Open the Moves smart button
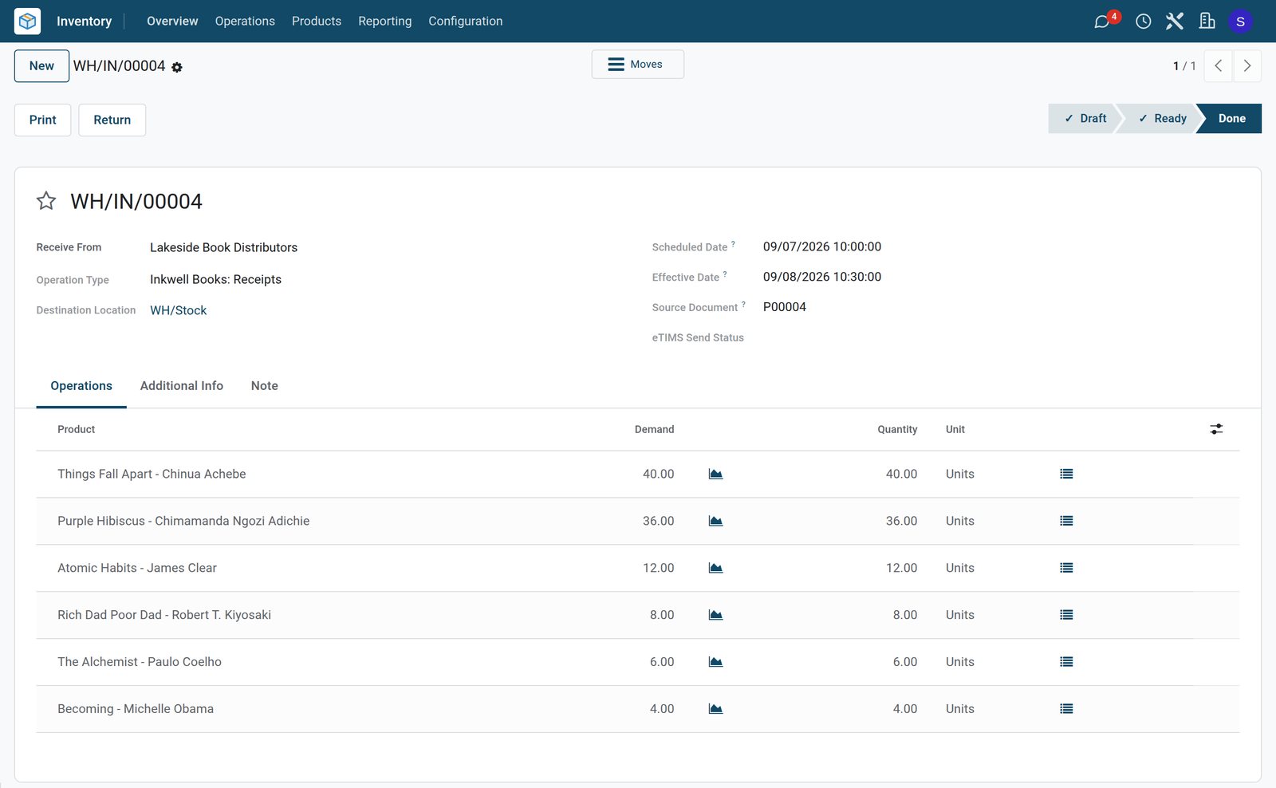 tap(638, 65)
